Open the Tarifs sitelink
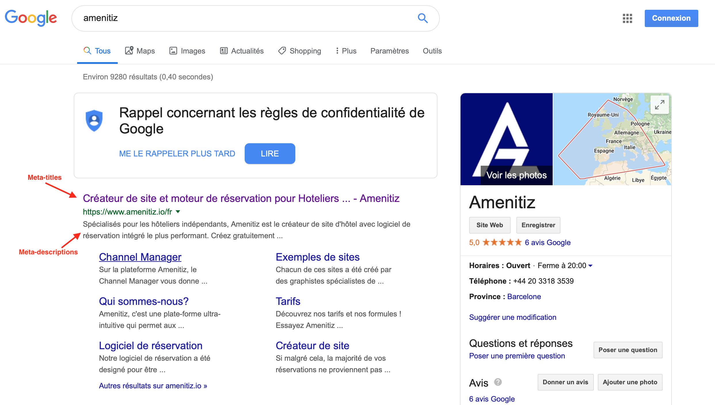 point(288,301)
